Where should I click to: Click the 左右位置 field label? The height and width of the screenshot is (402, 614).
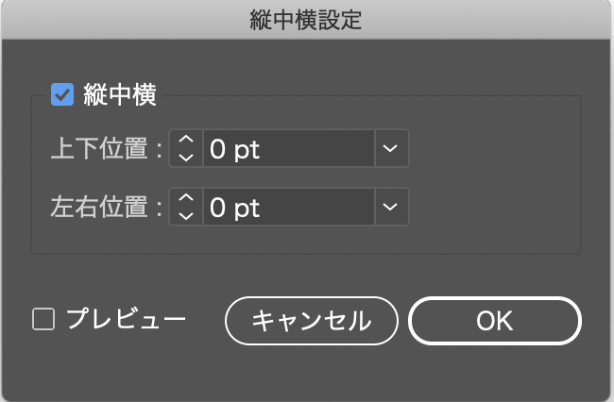(x=106, y=207)
